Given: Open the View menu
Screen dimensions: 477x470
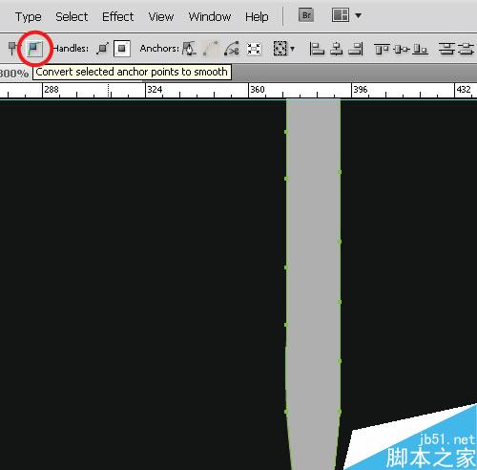Looking at the screenshot, I should pyautogui.click(x=161, y=16).
